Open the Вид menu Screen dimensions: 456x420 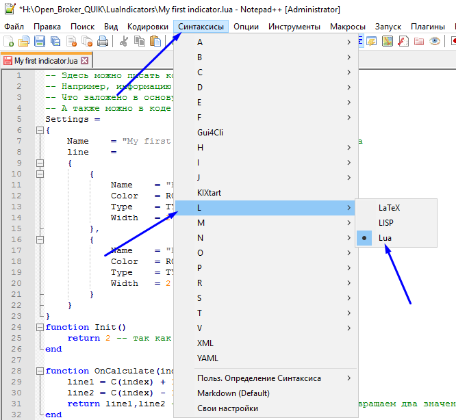(111, 27)
